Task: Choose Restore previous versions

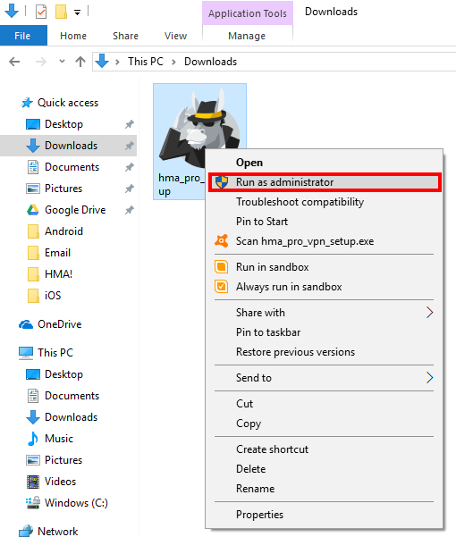Action: (324, 352)
